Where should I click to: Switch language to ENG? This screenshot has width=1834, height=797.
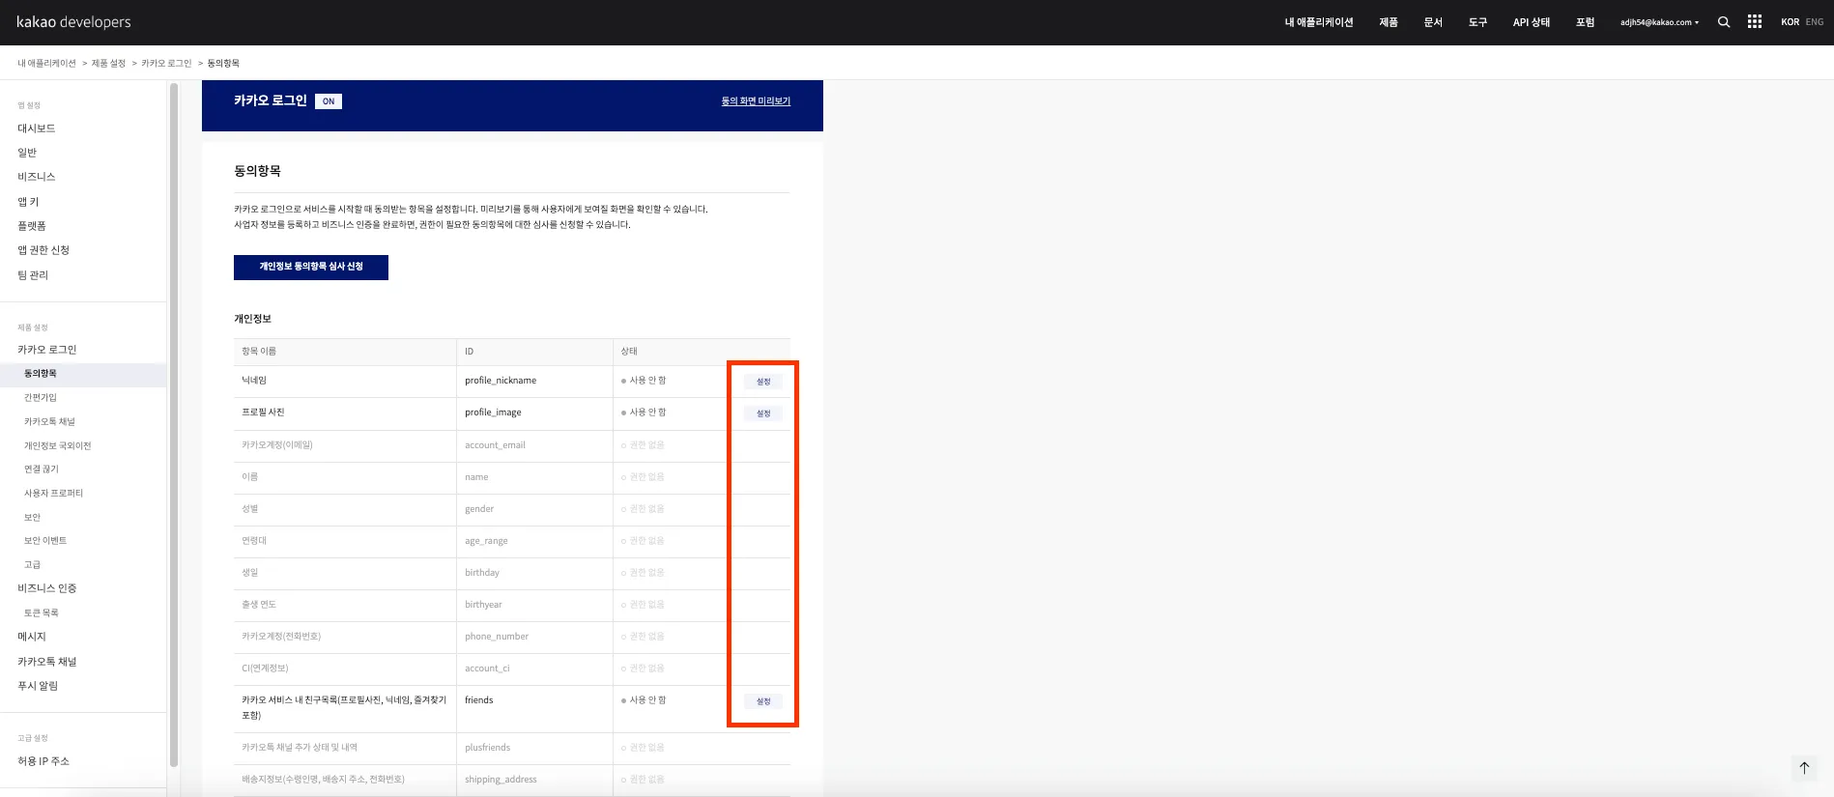point(1815,22)
